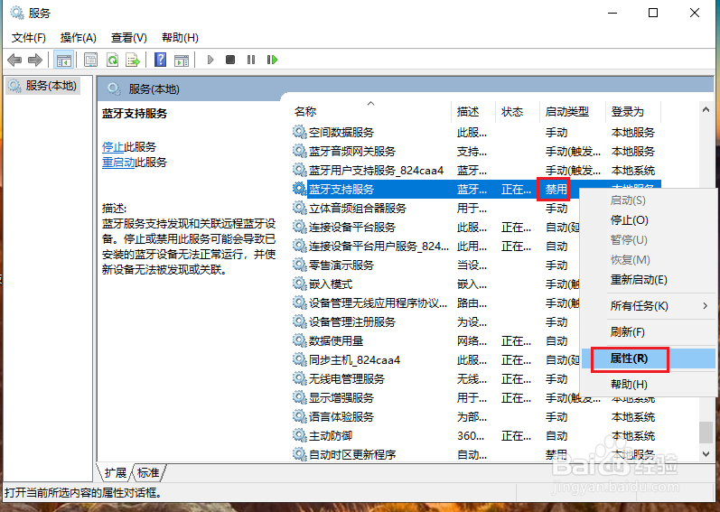Image resolution: width=720 pixels, height=512 pixels.
Task: Choose 刷新(F) in the context menu
Action: pyautogui.click(x=648, y=332)
